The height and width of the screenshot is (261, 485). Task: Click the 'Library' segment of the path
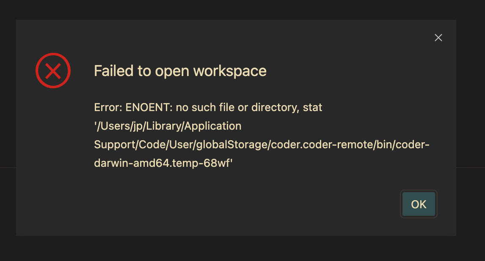pyautogui.click(x=164, y=126)
